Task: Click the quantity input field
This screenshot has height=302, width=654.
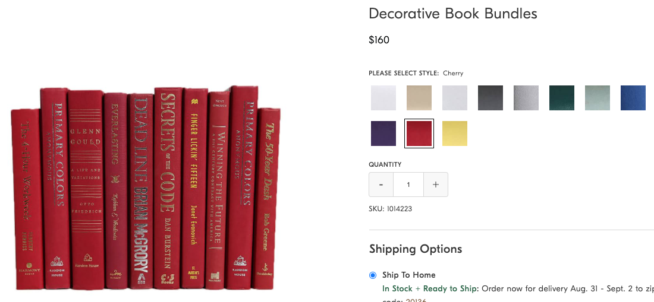Action: pyautogui.click(x=408, y=185)
